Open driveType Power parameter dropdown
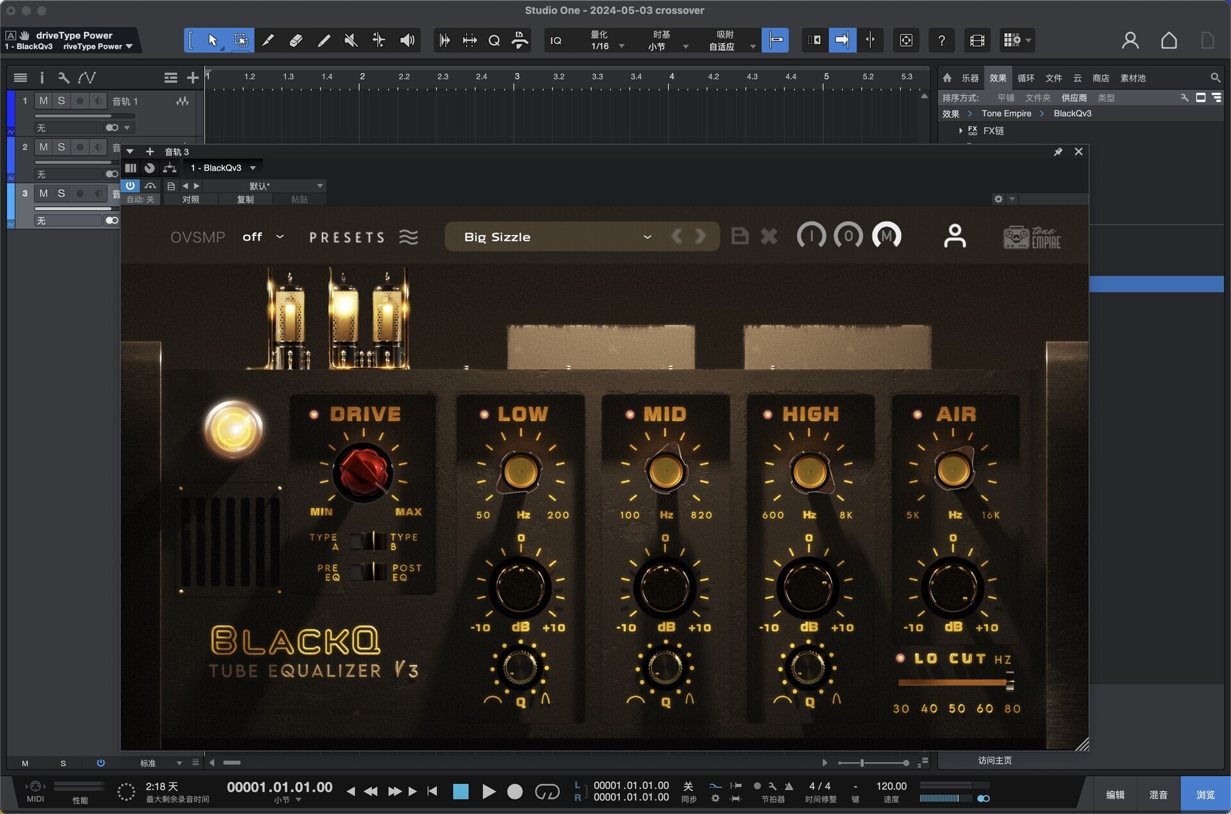The image size is (1231, 814). pos(98,46)
